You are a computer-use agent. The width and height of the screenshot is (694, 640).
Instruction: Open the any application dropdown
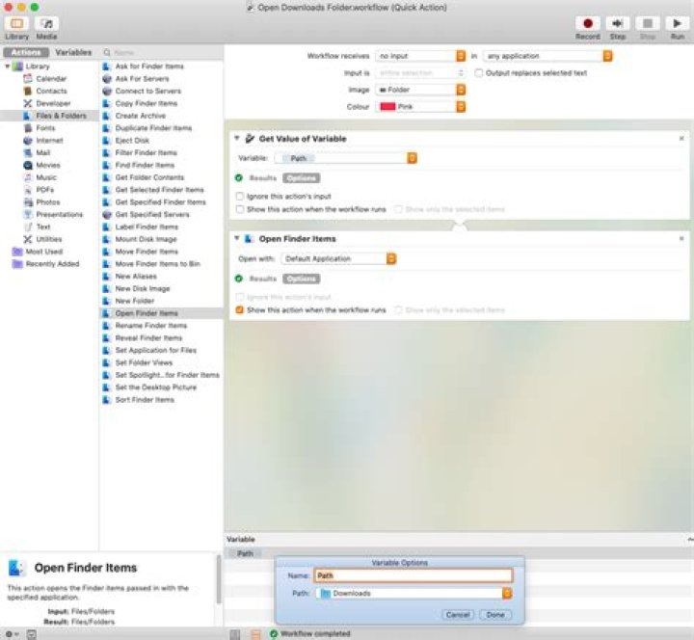547,56
